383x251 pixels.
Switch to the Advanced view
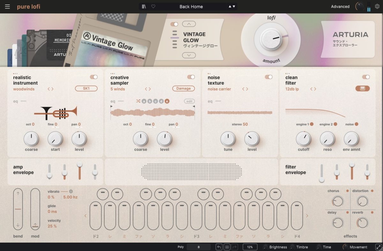pyautogui.click(x=340, y=7)
